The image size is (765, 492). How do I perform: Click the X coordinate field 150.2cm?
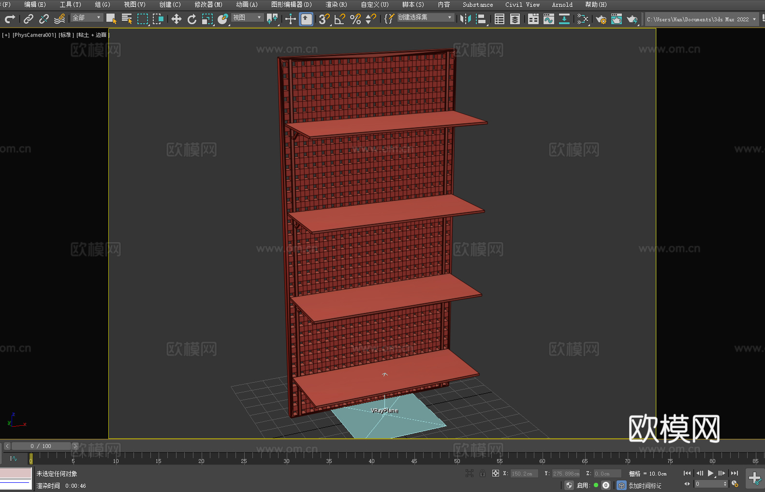point(524,474)
